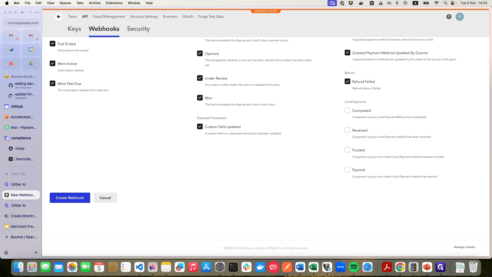Open Slack from the Dock
Image resolution: width=492 pixels, height=277 pixels.
point(247,267)
